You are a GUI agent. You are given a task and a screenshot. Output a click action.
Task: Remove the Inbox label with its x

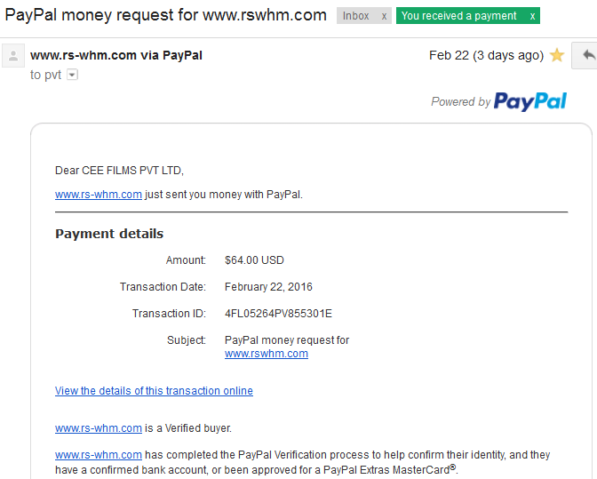tap(384, 16)
